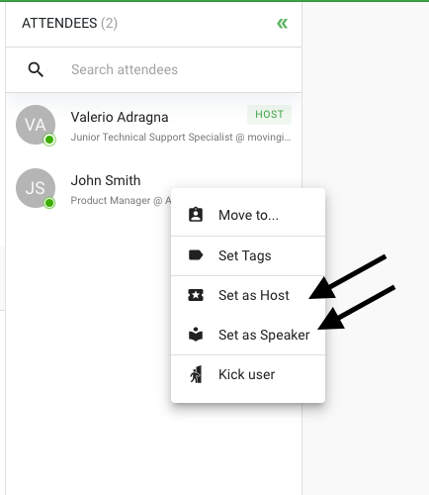429x495 pixels.
Task: Click the tag label icon
Action: pos(196,255)
